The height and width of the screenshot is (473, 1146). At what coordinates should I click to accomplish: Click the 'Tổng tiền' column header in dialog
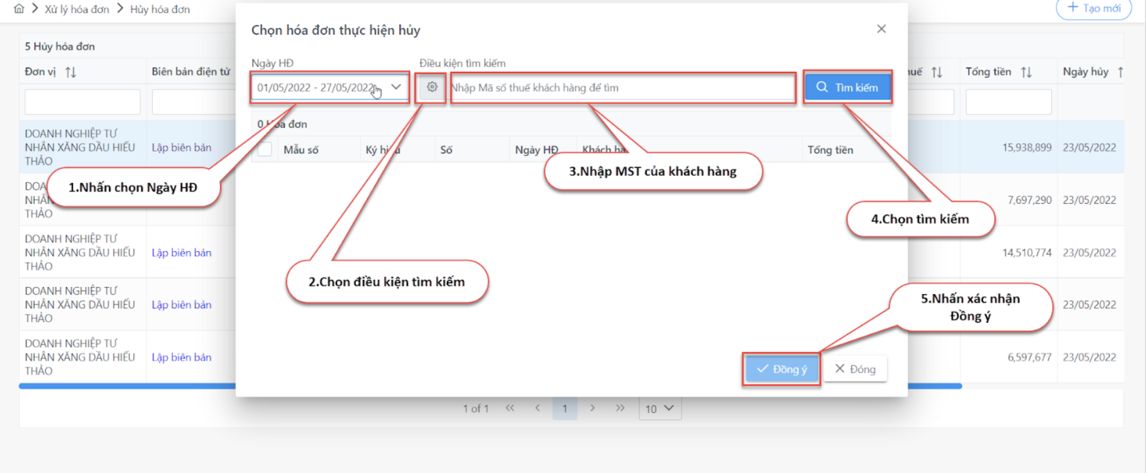click(830, 150)
